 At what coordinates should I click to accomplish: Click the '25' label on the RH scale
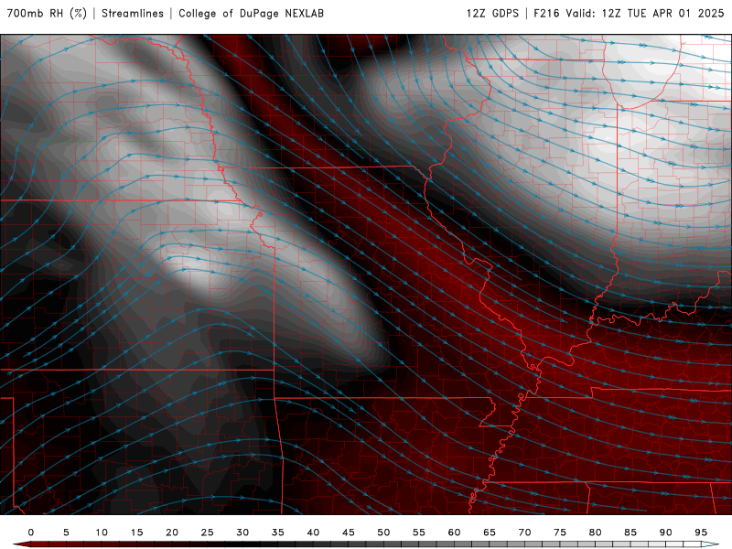click(208, 533)
